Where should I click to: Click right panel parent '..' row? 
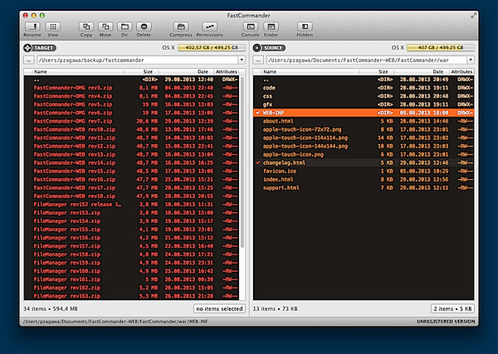click(364, 80)
